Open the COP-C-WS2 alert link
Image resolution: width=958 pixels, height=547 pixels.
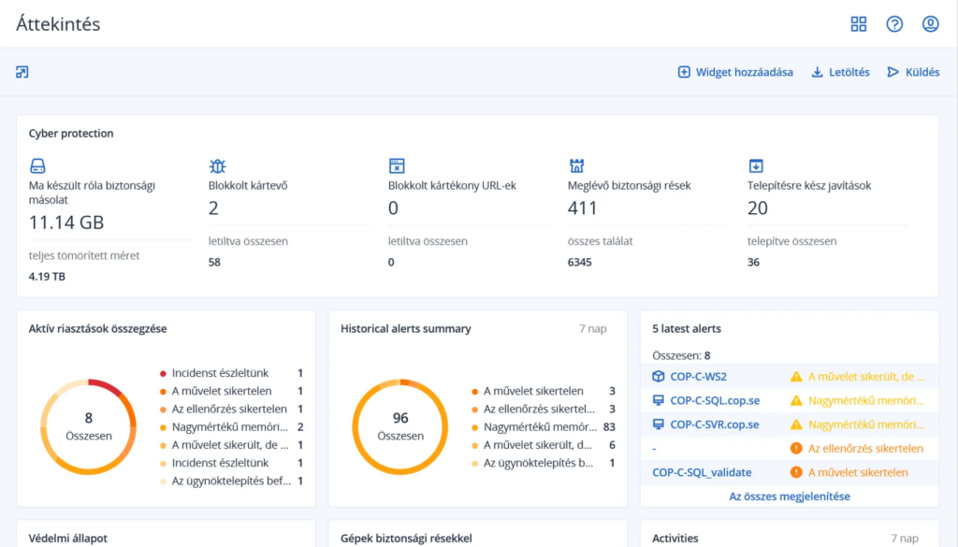(698, 377)
